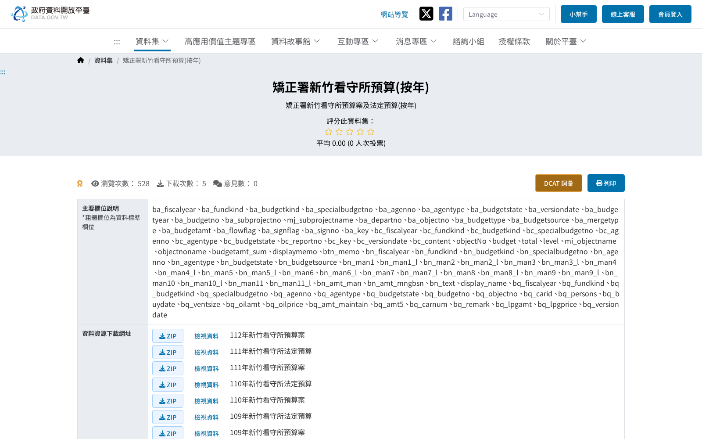The width and height of the screenshot is (702, 439).
Task: Click 檢視資料 for 110年新竹看守所預算案
Action: (x=207, y=401)
